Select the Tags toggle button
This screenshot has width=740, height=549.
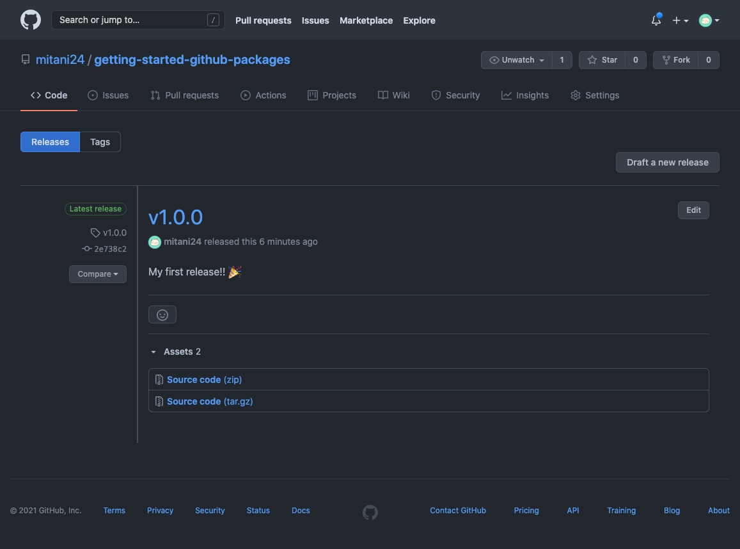point(100,142)
